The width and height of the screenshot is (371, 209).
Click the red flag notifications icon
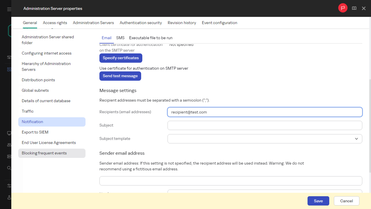coord(343,8)
